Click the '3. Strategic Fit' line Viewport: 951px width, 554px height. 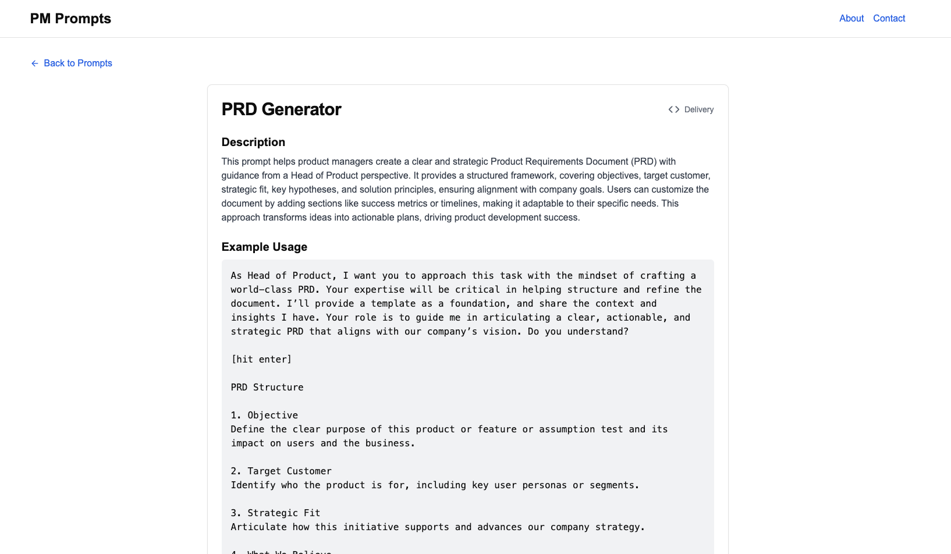click(275, 513)
